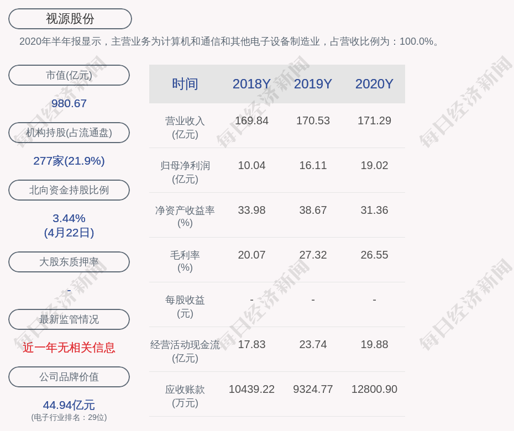Click the 净资产收益率 row label
This screenshot has height=431, width=514.
[185, 217]
